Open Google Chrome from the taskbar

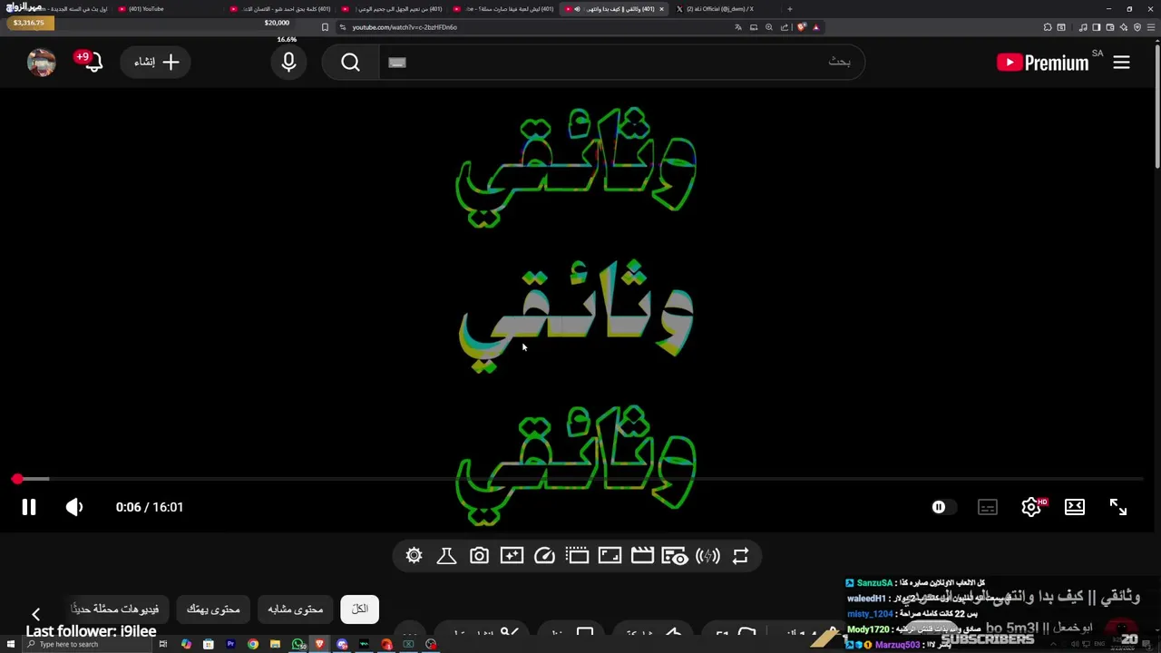pyautogui.click(x=253, y=644)
